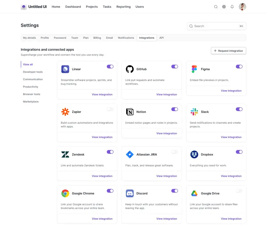Switch to the Notifications tab
This screenshot has height=227, width=267.
tap(126, 38)
